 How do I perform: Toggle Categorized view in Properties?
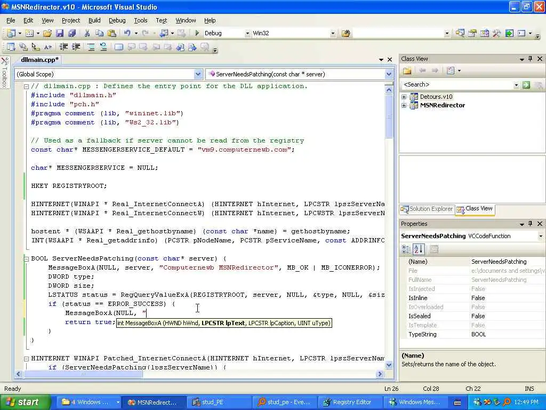tap(406, 249)
